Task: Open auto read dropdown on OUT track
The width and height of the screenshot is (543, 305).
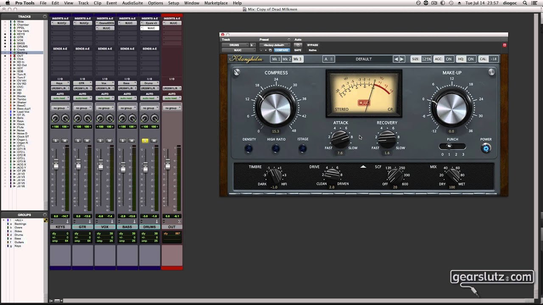Action: [x=172, y=98]
